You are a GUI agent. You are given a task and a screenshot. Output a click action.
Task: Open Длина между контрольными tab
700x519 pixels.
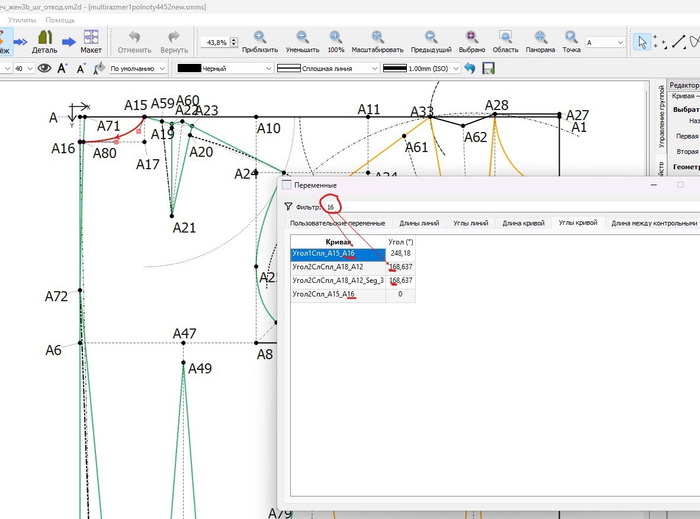(654, 223)
